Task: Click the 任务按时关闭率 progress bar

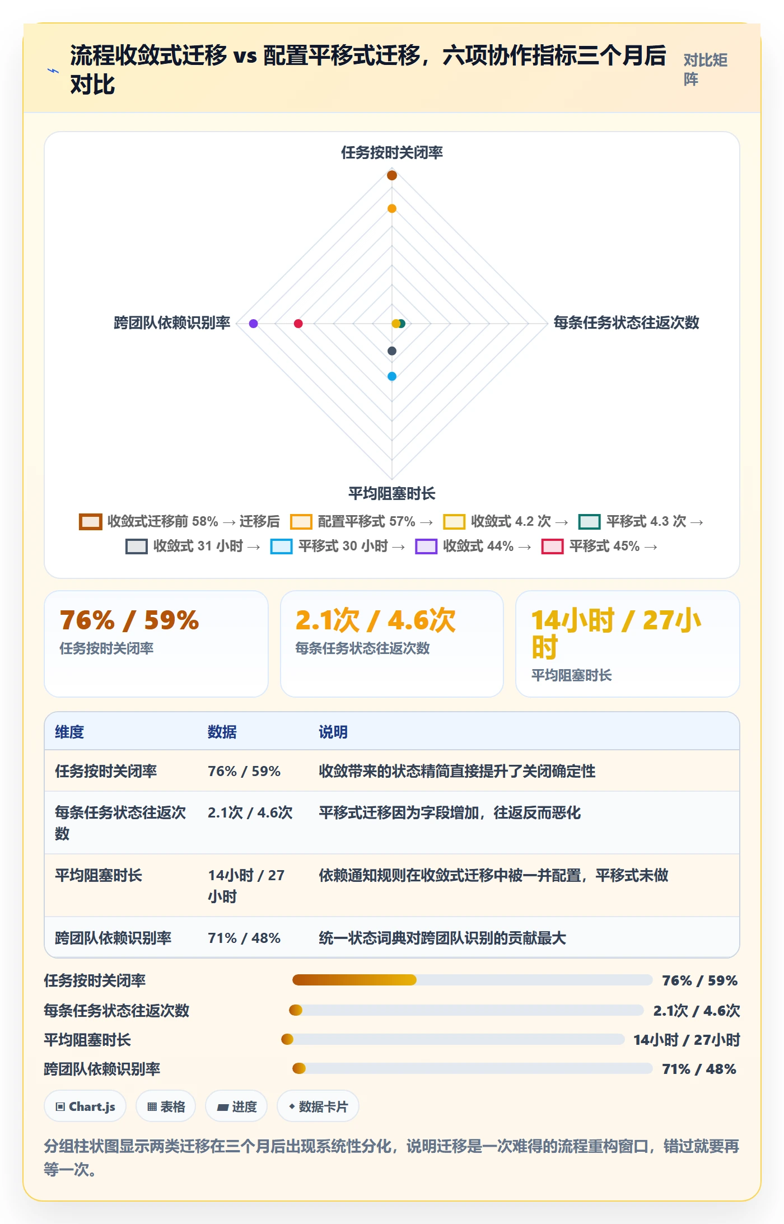Action: [x=472, y=980]
